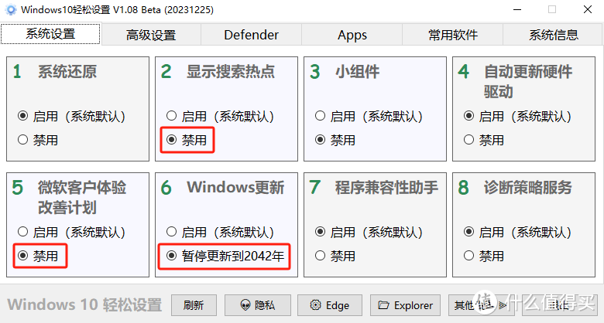Select 禁用 for 系统还原
Viewport: 604px width, 323px height.
(x=22, y=140)
